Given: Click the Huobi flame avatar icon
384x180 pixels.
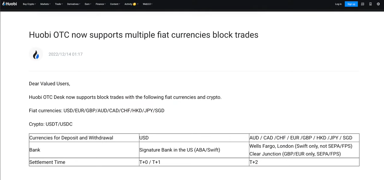Looking at the screenshot, I should click(36, 54).
